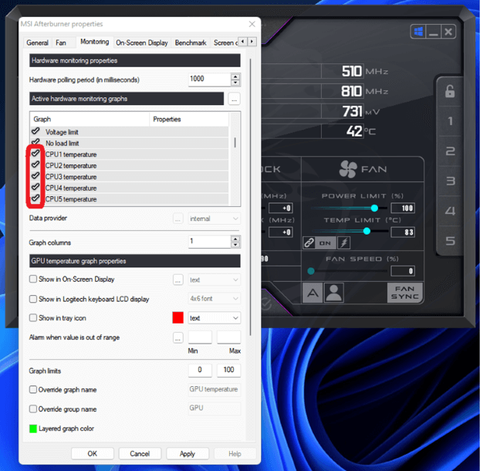Open the On-Screen Display text dropdown
This screenshot has height=471, width=480.
[x=214, y=280]
